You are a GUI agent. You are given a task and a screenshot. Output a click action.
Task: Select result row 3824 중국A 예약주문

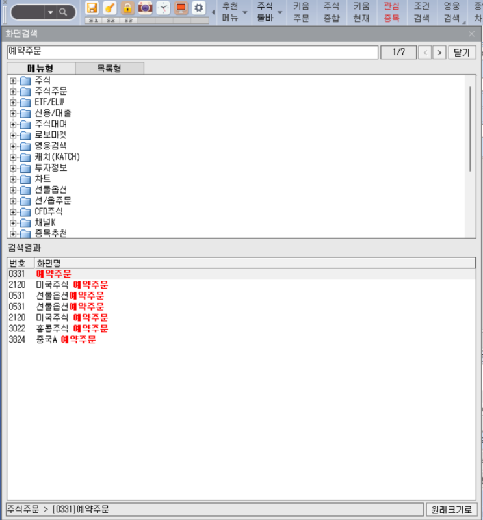[x=241, y=339]
